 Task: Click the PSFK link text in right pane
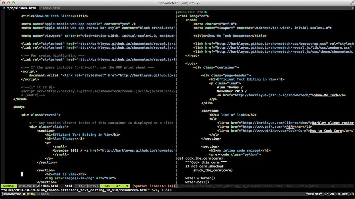(x=290, y=127)
